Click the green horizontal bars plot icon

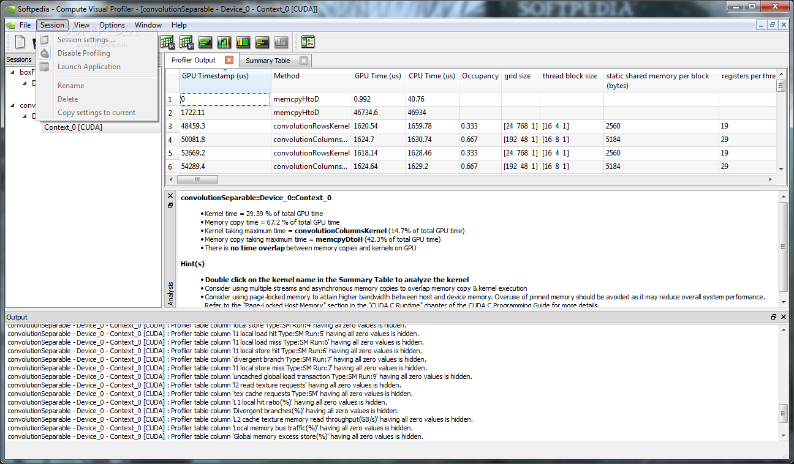(206, 42)
